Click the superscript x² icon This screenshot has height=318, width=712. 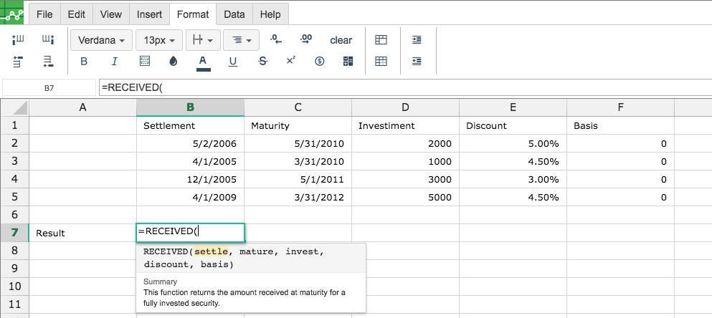click(291, 60)
